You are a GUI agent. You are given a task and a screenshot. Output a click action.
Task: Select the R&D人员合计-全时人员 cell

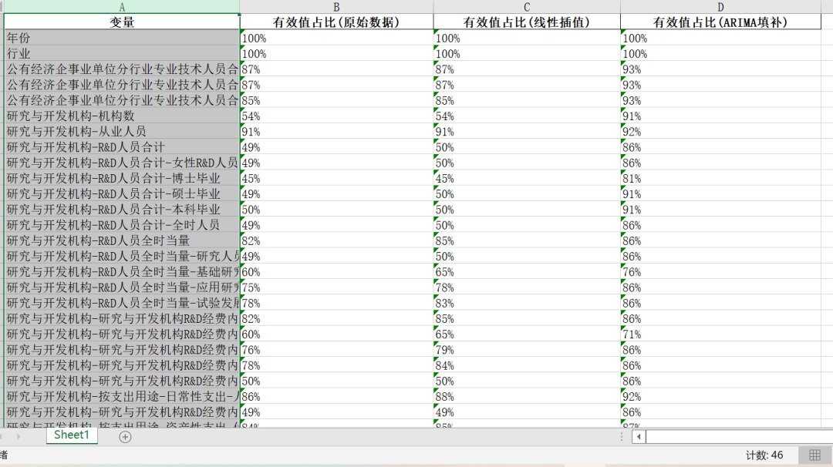tap(122, 225)
